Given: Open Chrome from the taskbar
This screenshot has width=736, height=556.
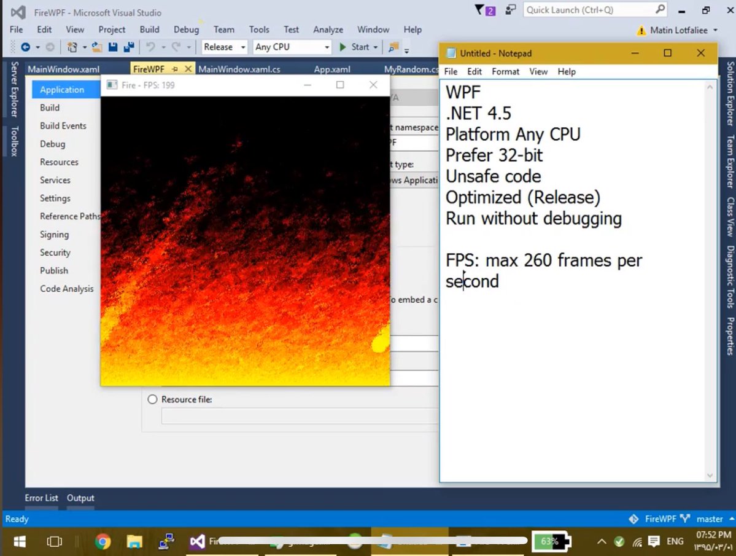Looking at the screenshot, I should coord(103,541).
